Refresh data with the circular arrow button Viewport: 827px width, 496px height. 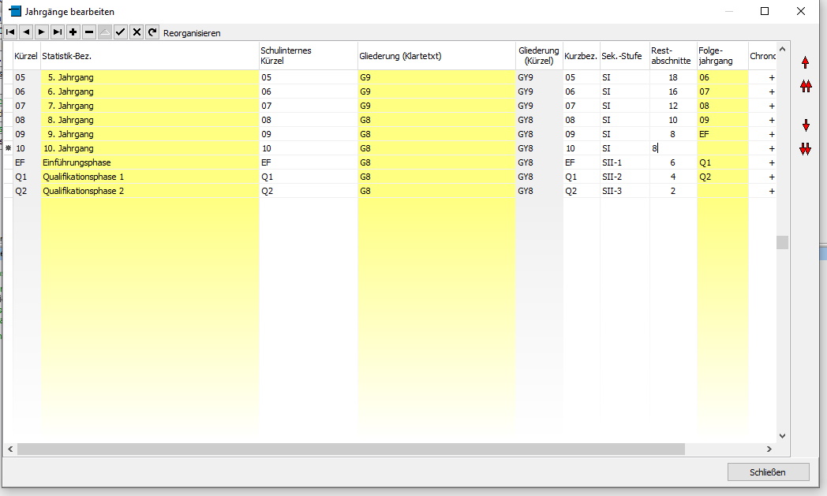(152, 32)
